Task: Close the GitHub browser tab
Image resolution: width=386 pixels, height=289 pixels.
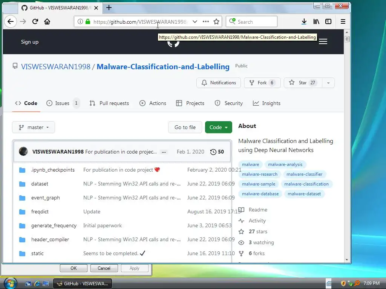Action: [x=96, y=8]
